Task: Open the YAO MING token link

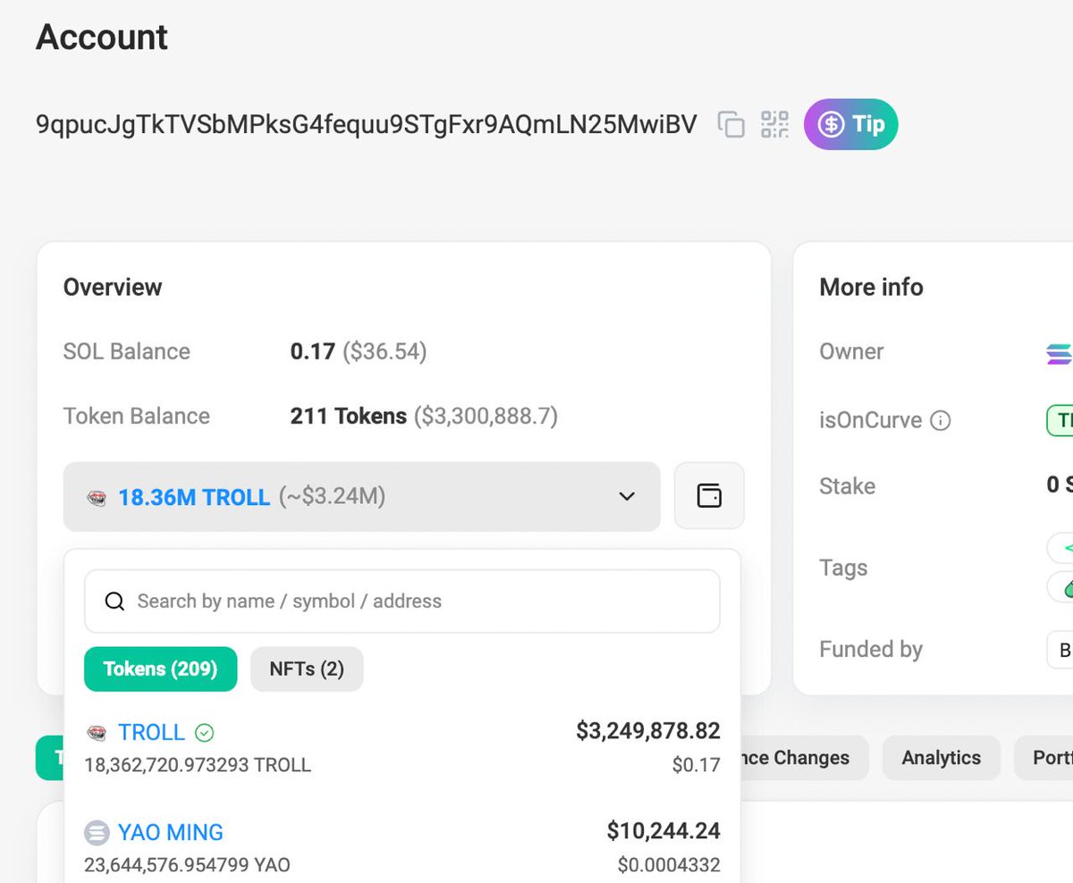Action: pyautogui.click(x=171, y=832)
